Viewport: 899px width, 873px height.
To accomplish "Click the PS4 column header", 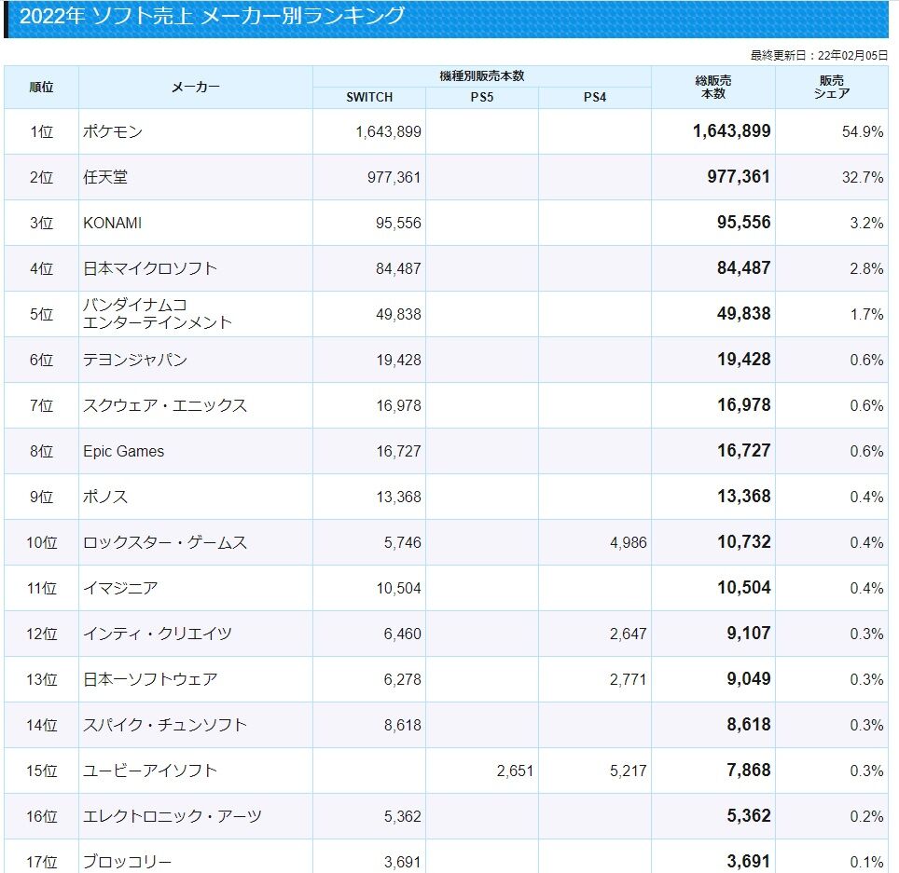I will coord(595,97).
